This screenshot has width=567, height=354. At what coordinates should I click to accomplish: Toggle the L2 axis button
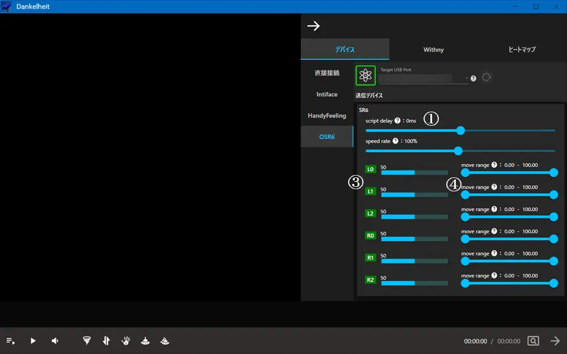pos(370,214)
